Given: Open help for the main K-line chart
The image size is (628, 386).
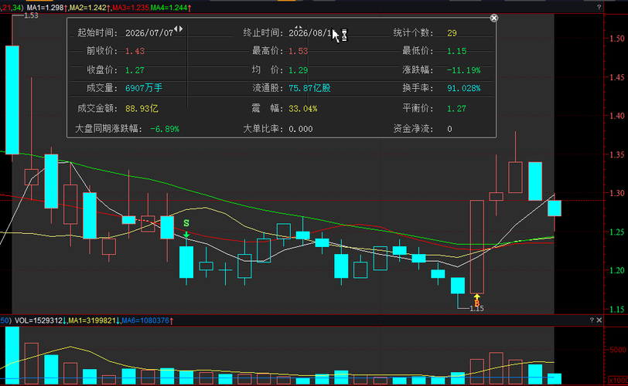Looking at the screenshot, I should (599, 7).
